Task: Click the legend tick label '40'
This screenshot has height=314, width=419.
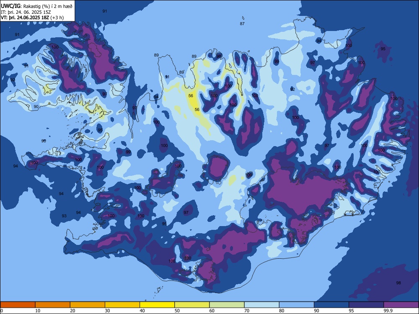Action: (x=142, y=311)
